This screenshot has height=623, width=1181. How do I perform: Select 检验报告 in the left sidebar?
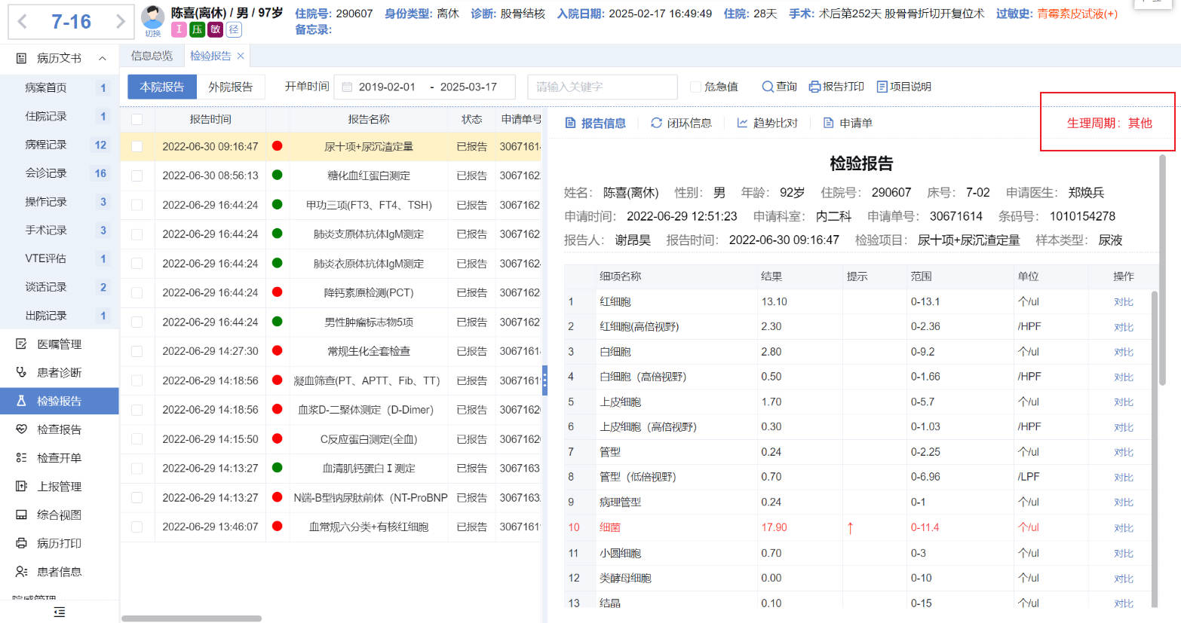tap(60, 402)
